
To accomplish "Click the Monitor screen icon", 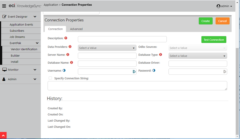I will tap(5, 70).
